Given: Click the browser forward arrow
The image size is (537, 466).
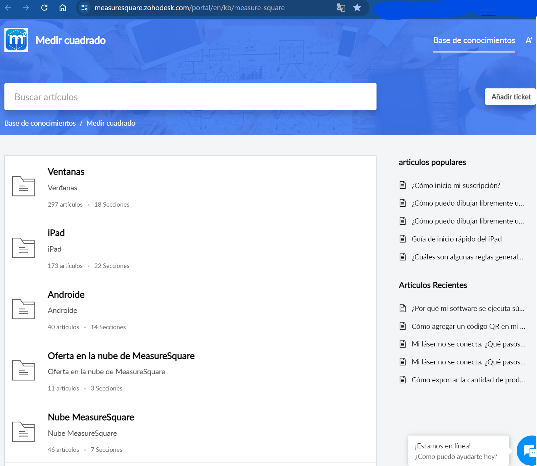Looking at the screenshot, I should [26, 7].
